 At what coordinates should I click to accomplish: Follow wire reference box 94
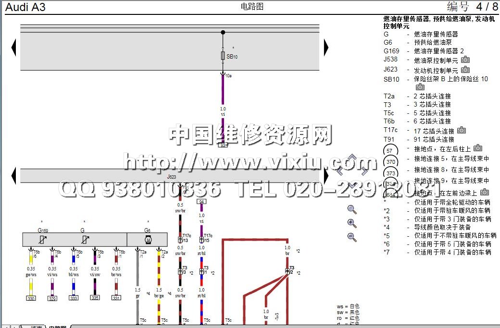point(201,202)
